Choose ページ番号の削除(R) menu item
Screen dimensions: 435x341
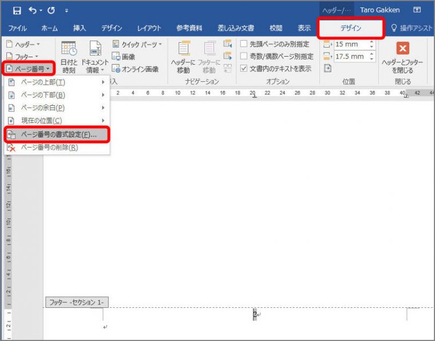(x=57, y=148)
